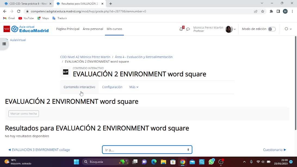The image size is (297, 167).
Task: Open WhatsApp from the taskbar
Action: (x=211, y=162)
